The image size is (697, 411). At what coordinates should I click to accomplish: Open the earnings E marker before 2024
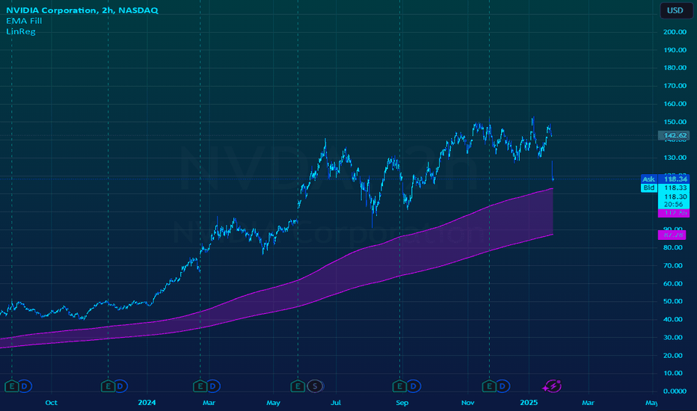108,386
